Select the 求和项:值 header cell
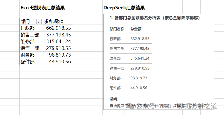 57,21
